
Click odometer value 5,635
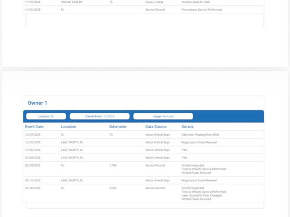coord(113,188)
